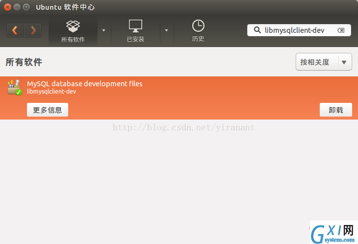Click the Remove (卸载) button
The width and height of the screenshot is (358, 244).
tap(335, 110)
